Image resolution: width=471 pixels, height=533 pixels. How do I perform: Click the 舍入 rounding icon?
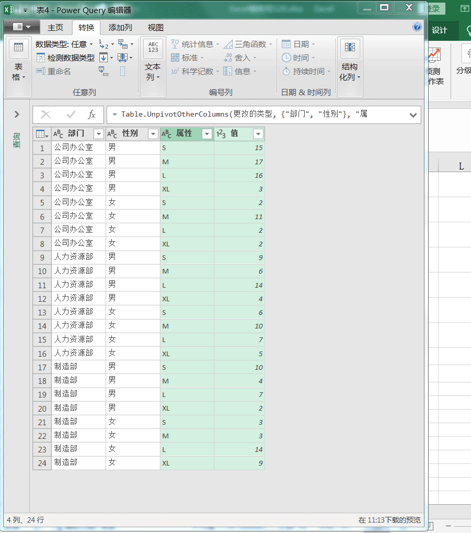228,58
